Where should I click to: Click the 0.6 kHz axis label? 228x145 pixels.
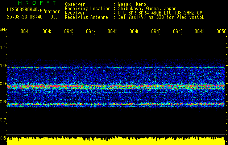[3, 138]
